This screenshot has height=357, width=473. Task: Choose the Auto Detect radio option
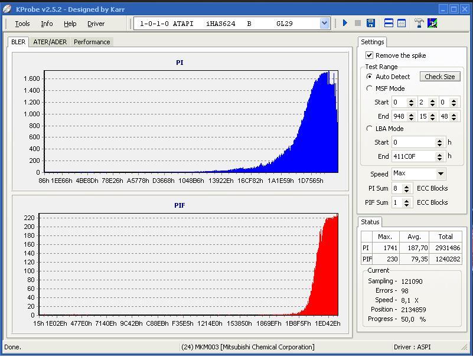(x=370, y=77)
